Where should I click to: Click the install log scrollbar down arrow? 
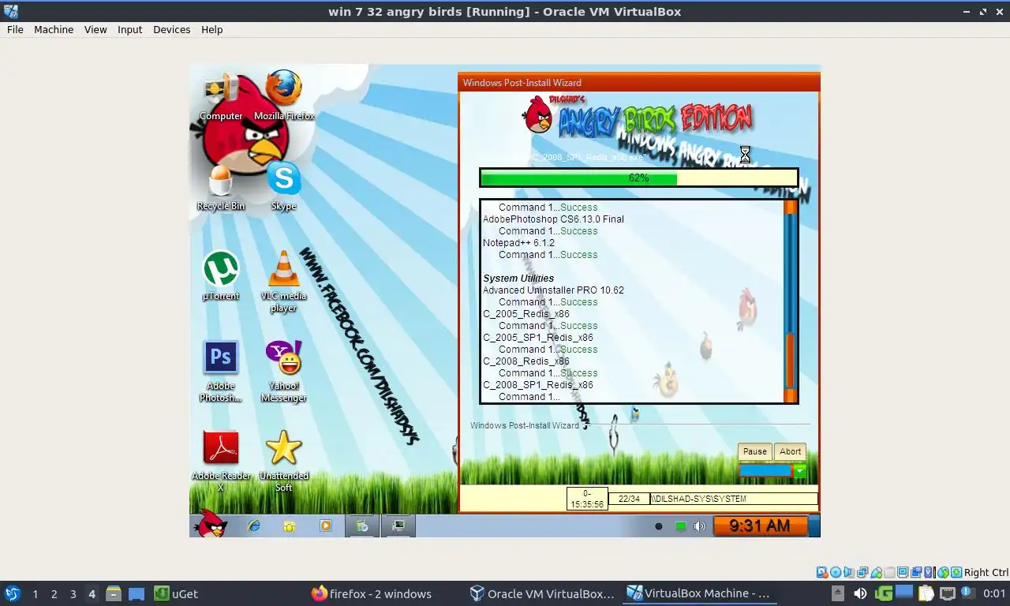[790, 395]
